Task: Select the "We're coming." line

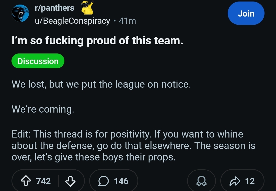Action: pos(43,109)
